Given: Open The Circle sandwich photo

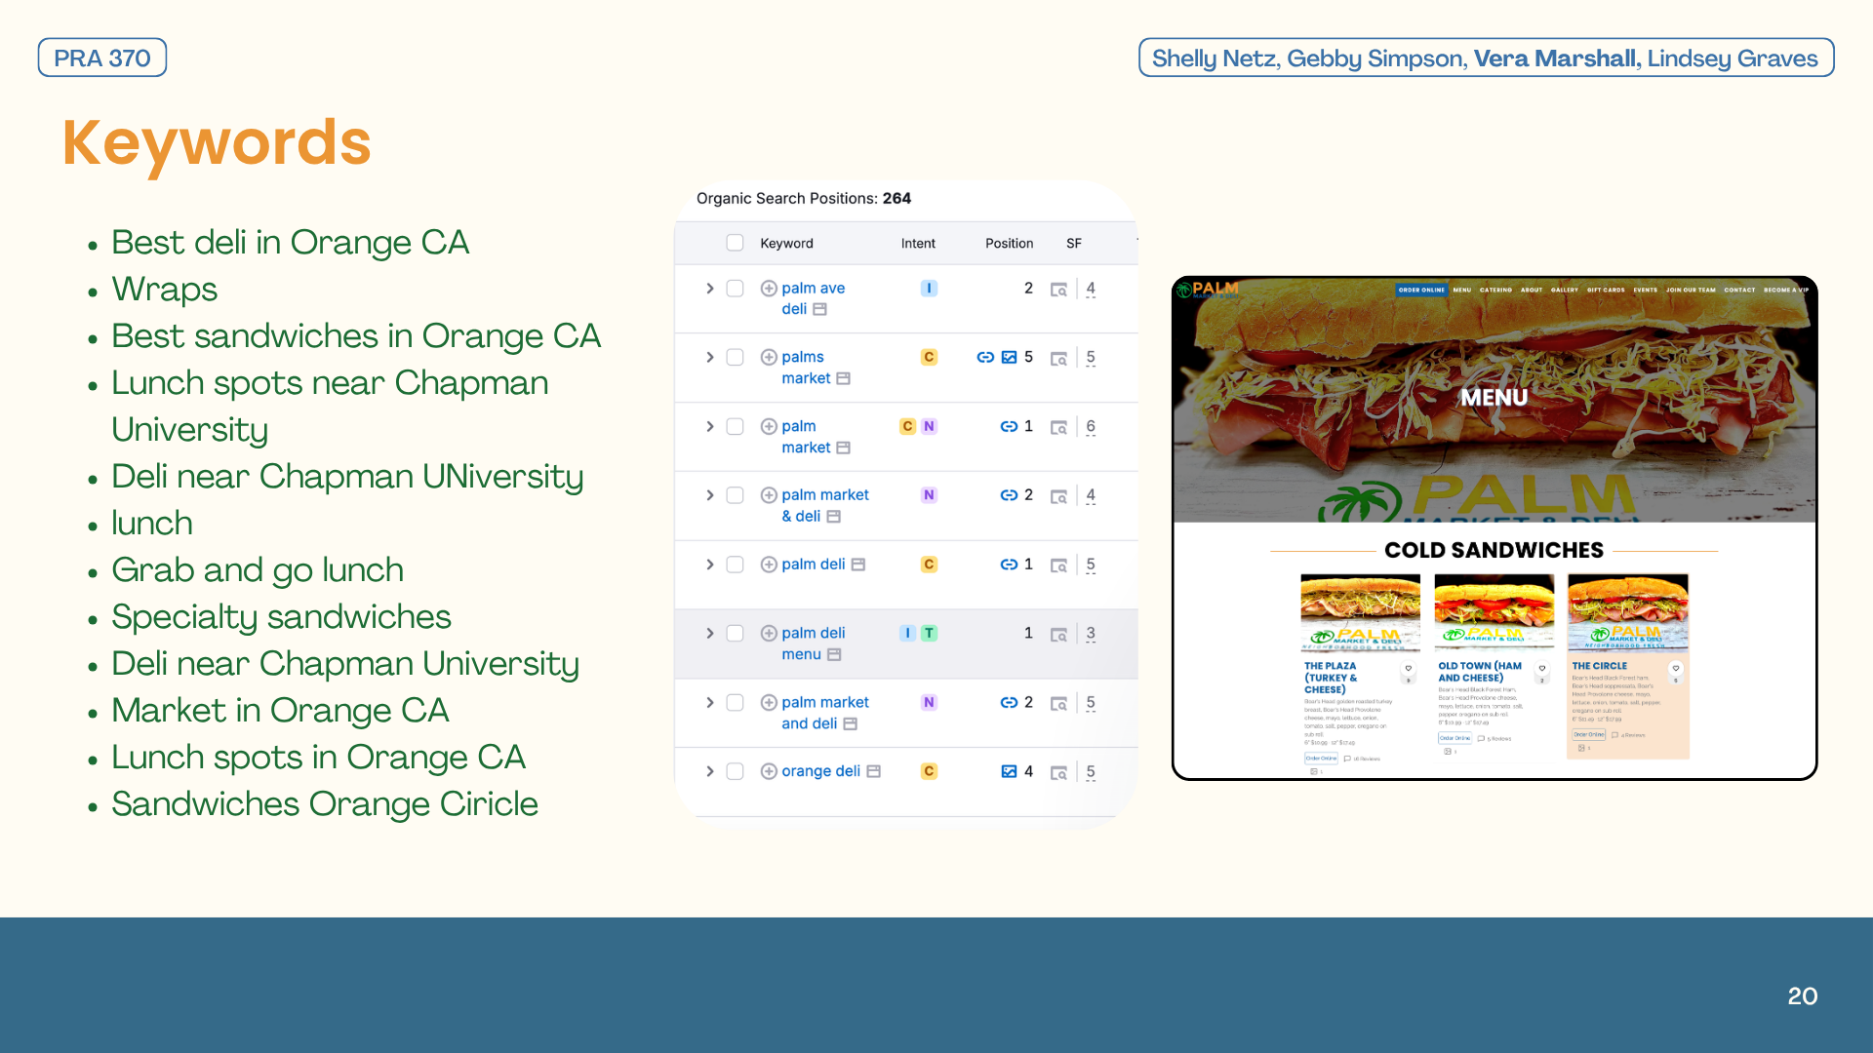Looking at the screenshot, I should tap(1627, 612).
